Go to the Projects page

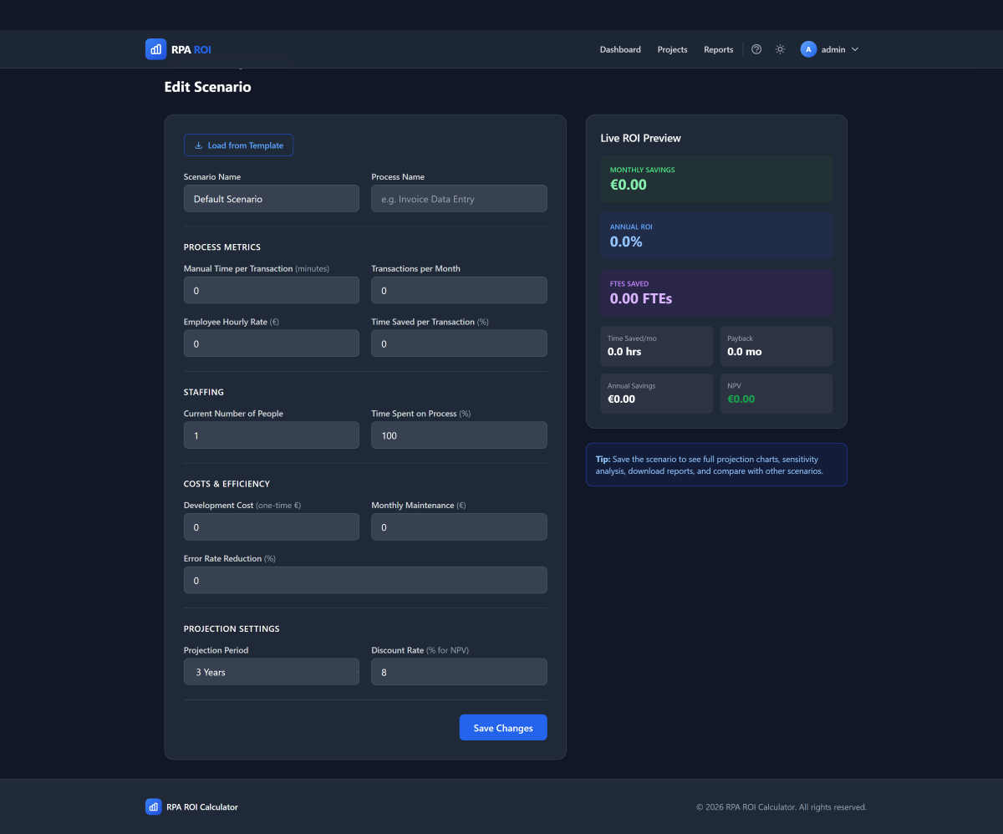pos(672,49)
